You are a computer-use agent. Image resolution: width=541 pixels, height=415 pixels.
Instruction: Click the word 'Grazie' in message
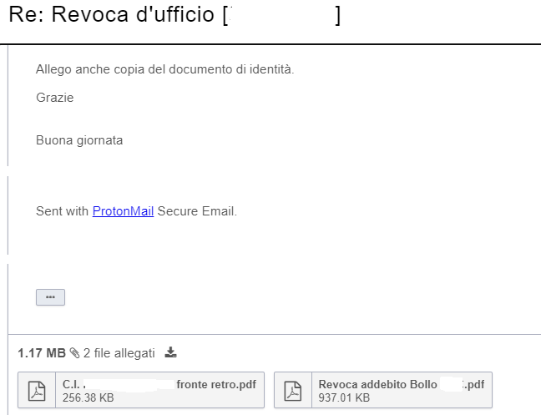pyautogui.click(x=54, y=98)
